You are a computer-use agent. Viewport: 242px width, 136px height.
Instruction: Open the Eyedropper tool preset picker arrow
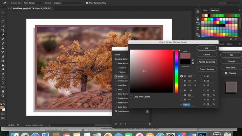(8, 3)
